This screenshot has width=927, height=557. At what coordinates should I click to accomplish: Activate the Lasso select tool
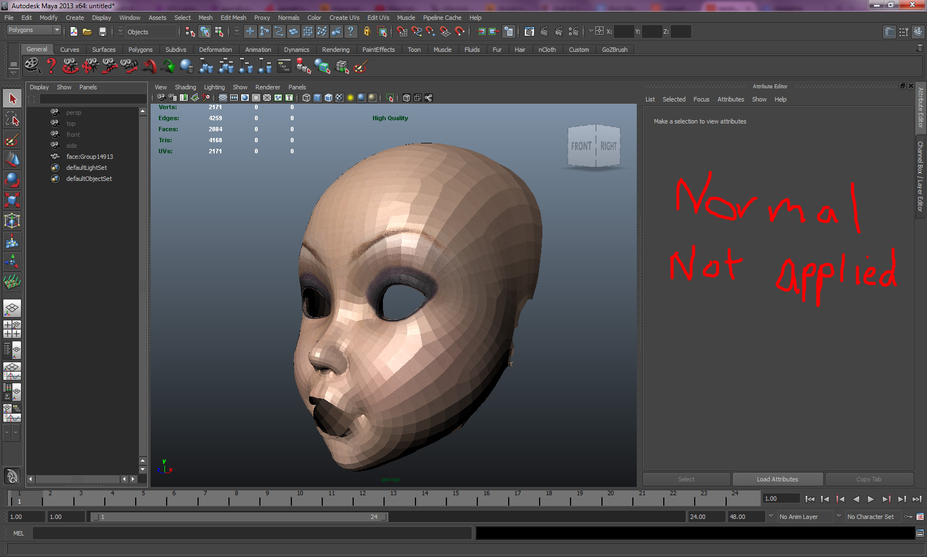(x=12, y=119)
